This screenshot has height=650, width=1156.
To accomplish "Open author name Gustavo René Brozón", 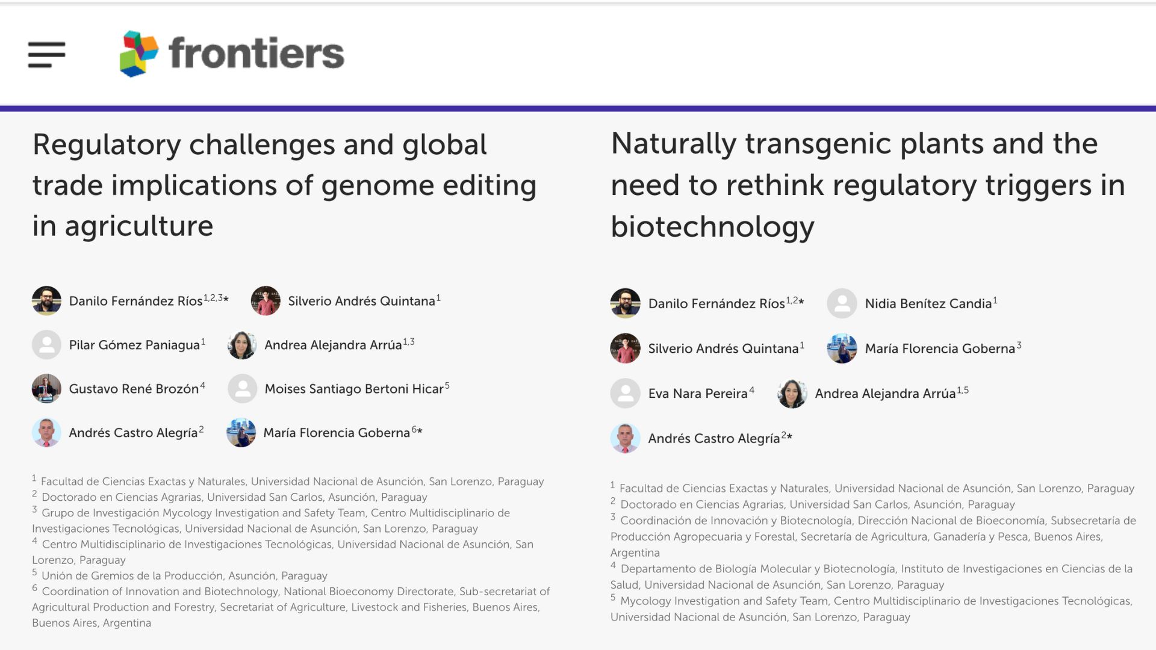I will tap(134, 389).
